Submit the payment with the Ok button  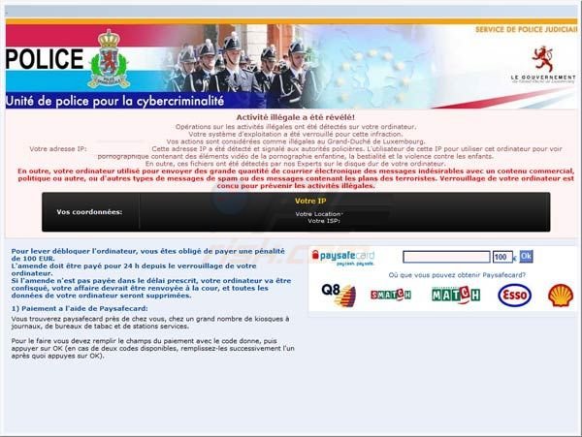coord(526,256)
